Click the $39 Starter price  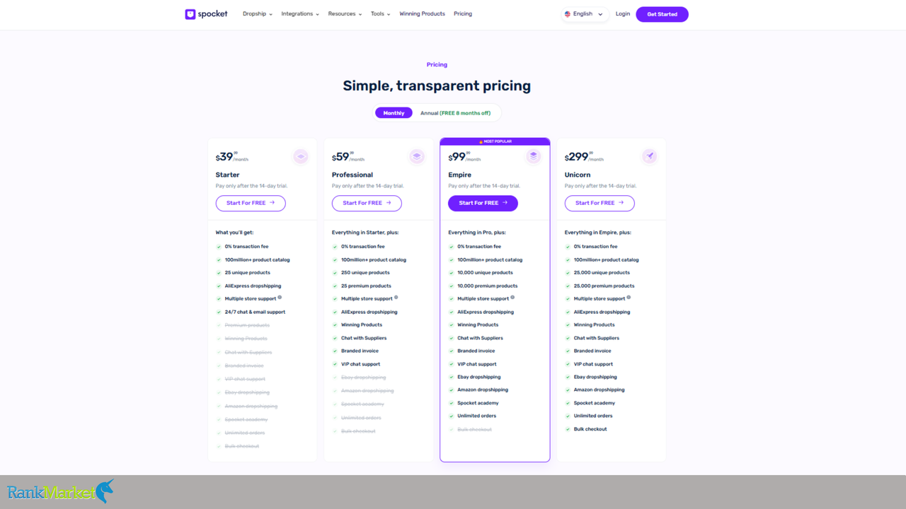(232, 157)
